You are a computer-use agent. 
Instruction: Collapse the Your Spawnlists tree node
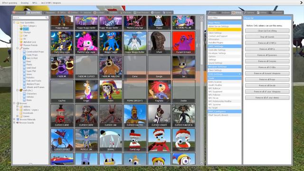coord(14,22)
